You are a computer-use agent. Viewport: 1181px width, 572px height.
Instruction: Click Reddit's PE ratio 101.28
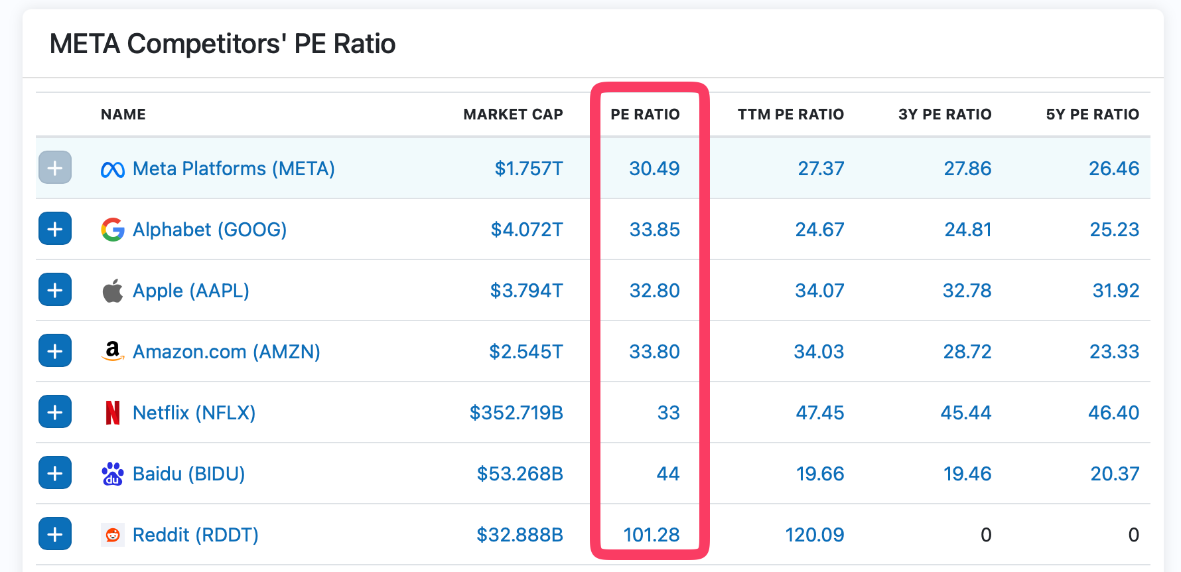click(x=652, y=535)
